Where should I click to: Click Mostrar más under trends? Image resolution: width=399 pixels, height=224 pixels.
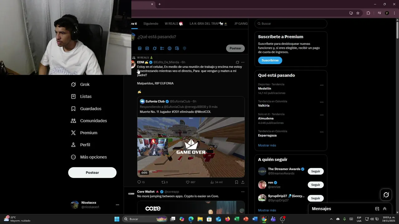[267, 145]
